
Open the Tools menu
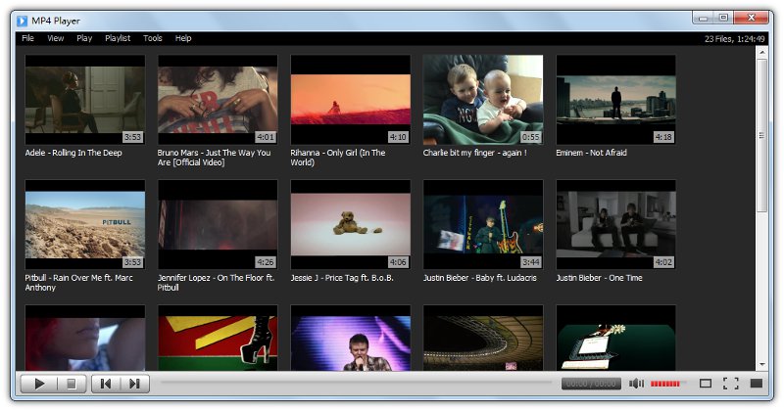153,38
